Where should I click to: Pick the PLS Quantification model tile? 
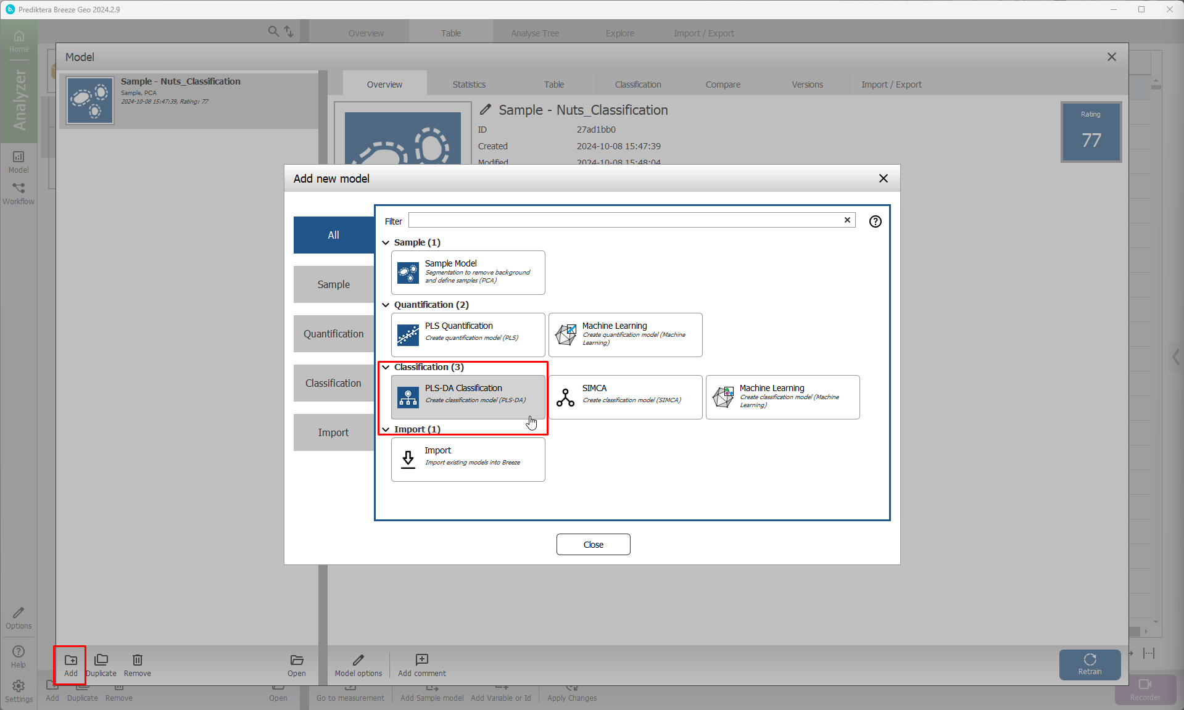468,334
